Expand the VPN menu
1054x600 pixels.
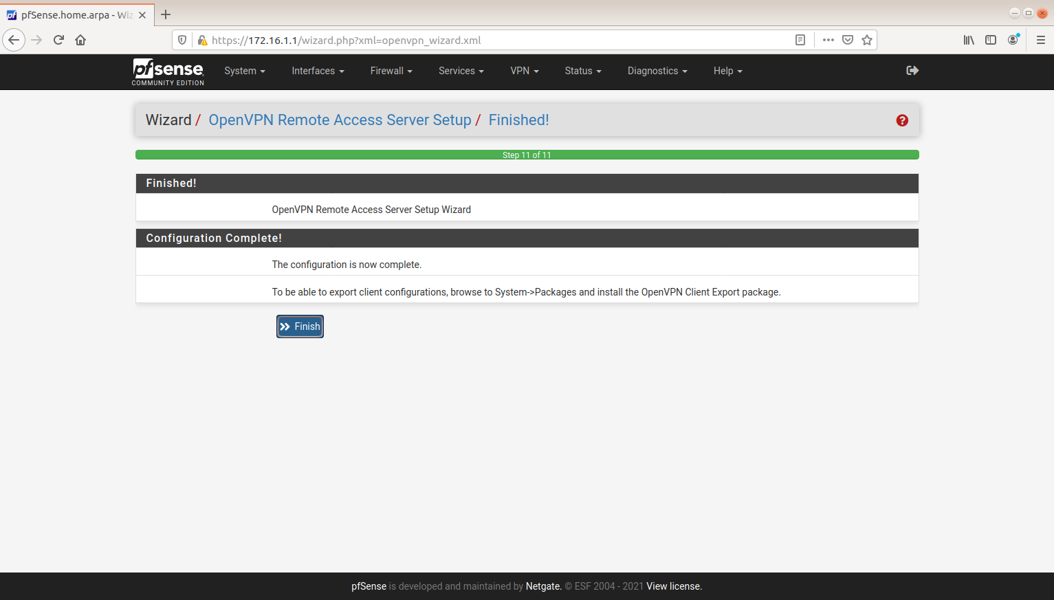(525, 71)
